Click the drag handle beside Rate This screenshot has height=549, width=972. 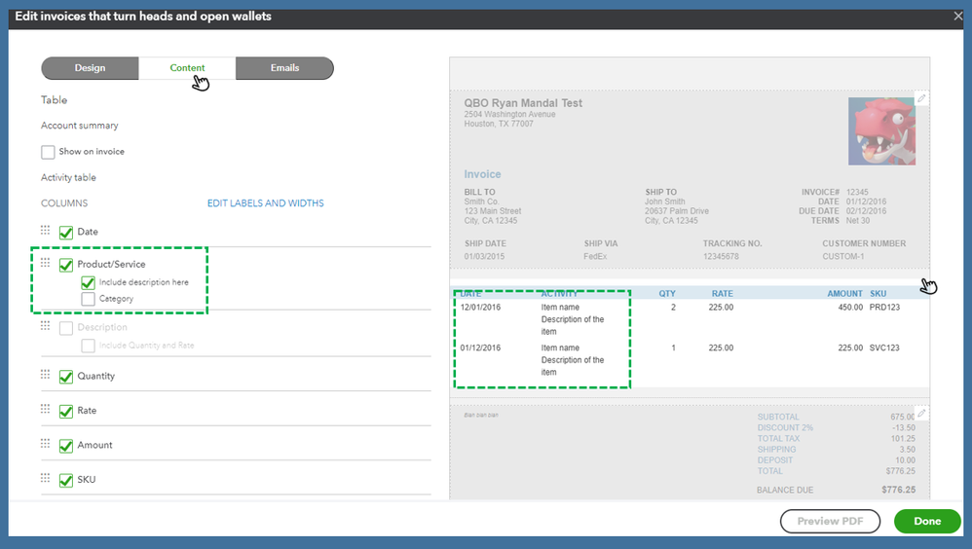(x=45, y=409)
